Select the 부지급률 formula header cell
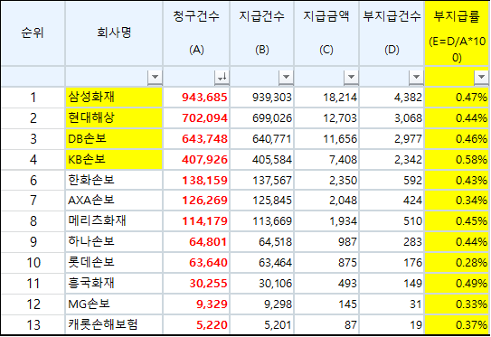 (457, 33)
